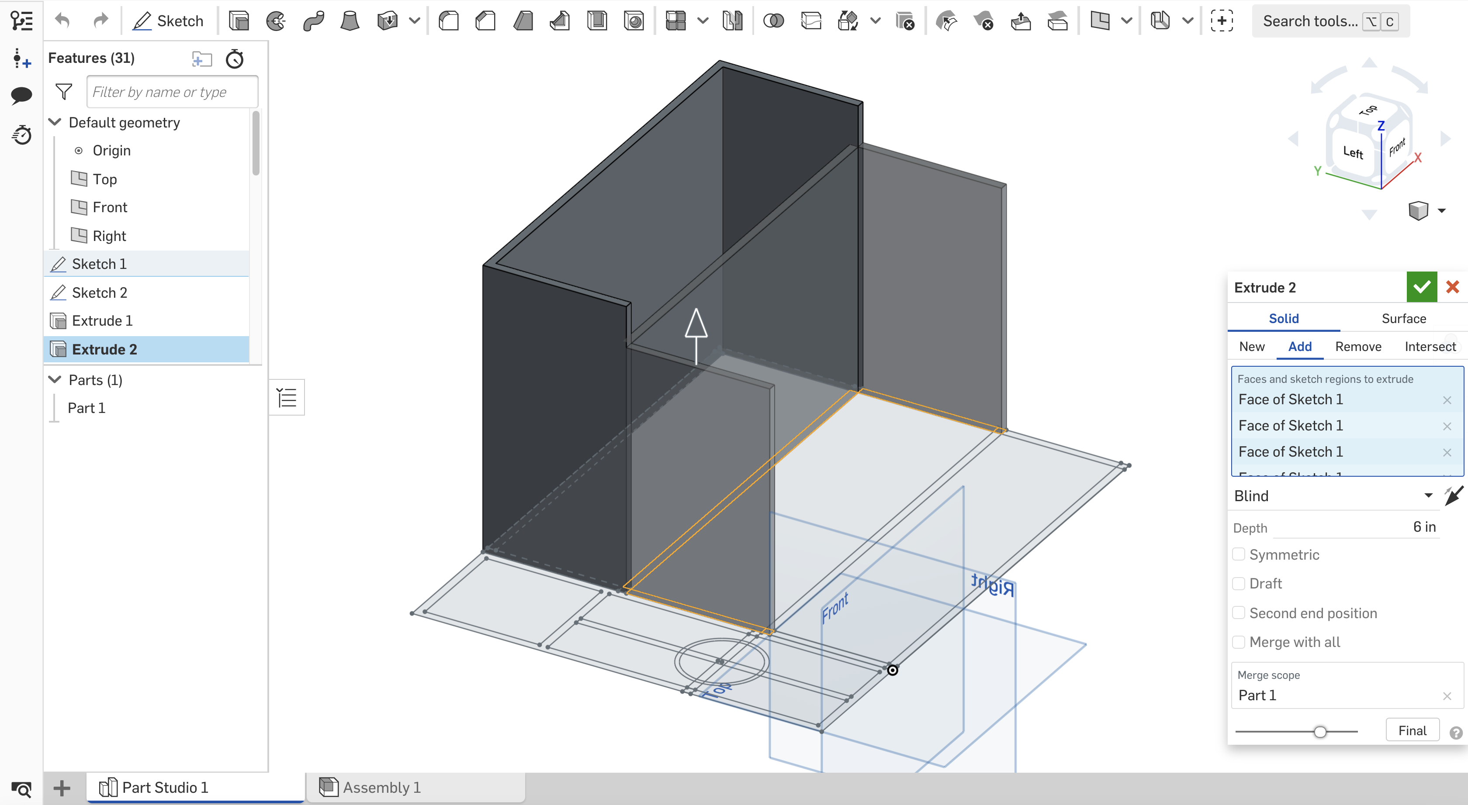Open the feature rollback timeline clock icon
Viewport: 1468px width, 805px height.
coord(235,58)
